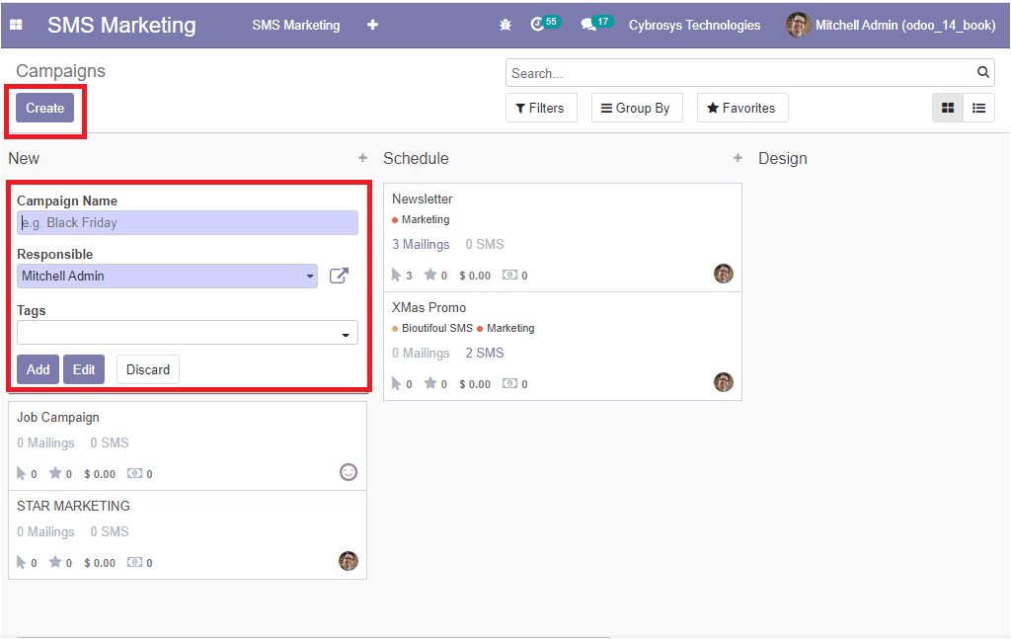Click the Marketing tag on Newsletter card

421,220
